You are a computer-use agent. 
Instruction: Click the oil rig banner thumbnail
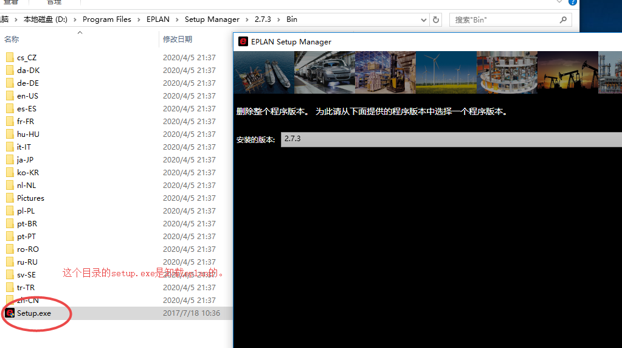pyautogui.click(x=264, y=72)
